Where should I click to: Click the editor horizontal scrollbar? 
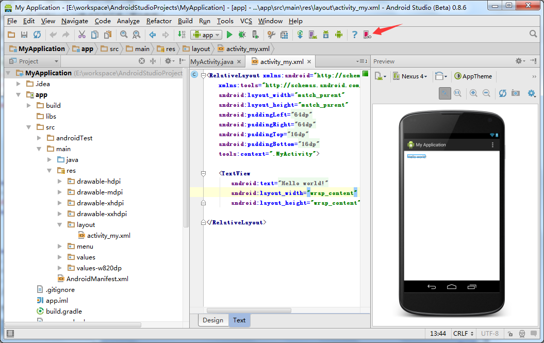point(249,311)
